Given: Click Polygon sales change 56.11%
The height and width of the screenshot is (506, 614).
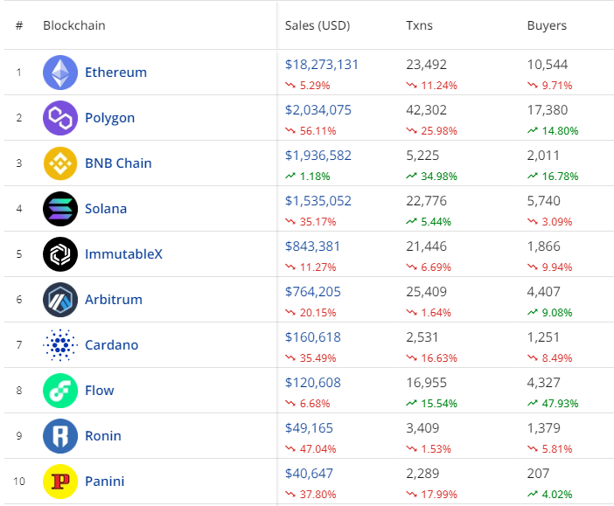Looking at the screenshot, I should pos(310,131).
